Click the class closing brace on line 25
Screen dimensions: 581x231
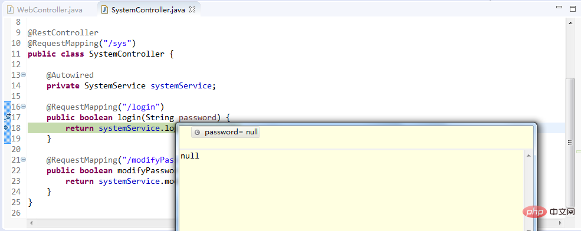30,203
